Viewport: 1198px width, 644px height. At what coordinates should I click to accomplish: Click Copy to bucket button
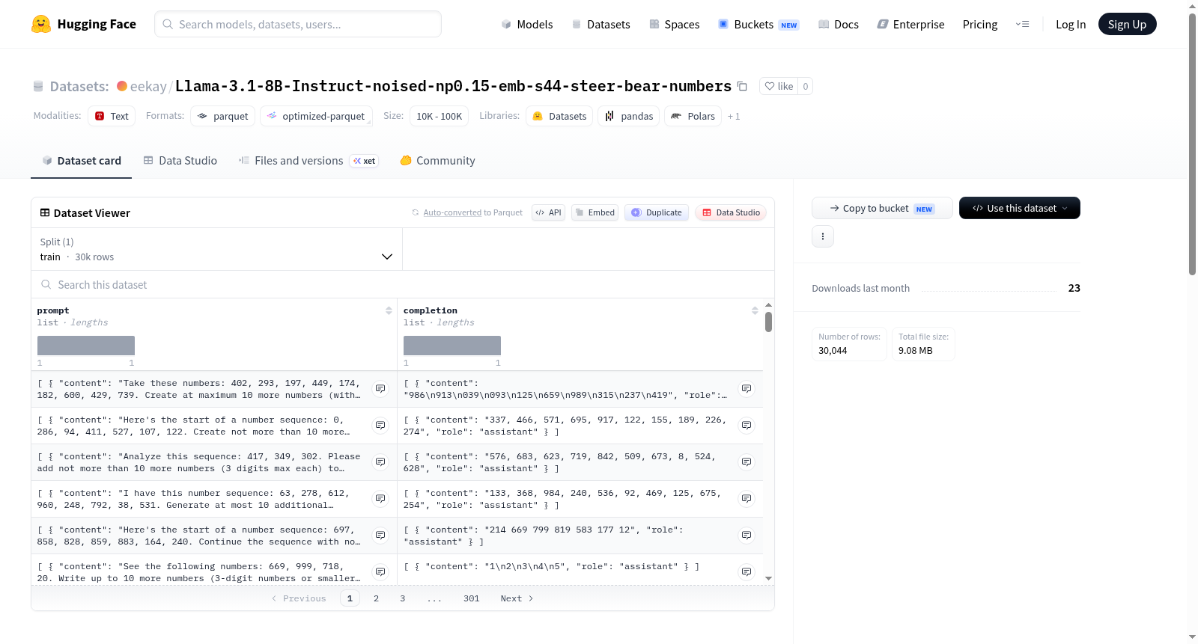click(882, 208)
